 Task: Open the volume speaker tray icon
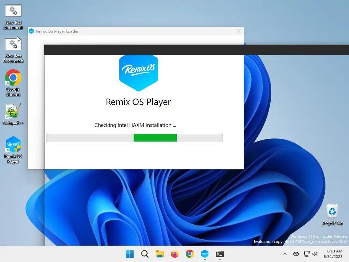(315, 254)
